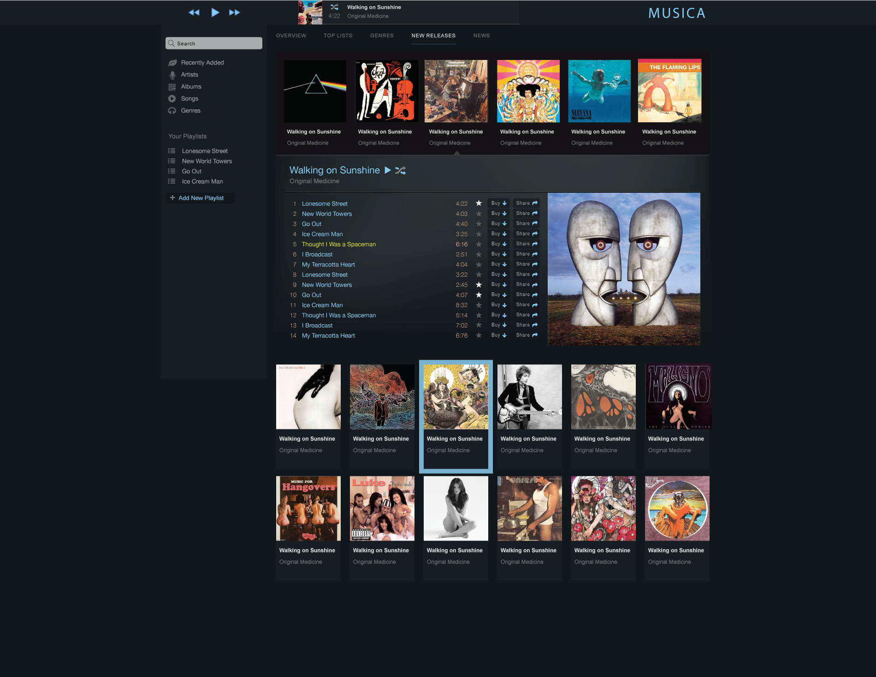Switch to the Overview tab

coord(291,36)
